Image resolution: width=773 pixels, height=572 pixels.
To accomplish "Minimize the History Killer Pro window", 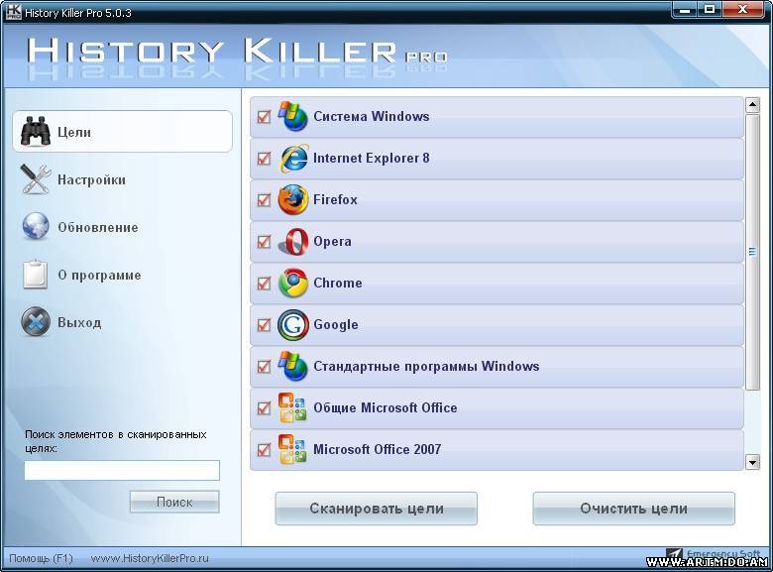I will coord(685,10).
